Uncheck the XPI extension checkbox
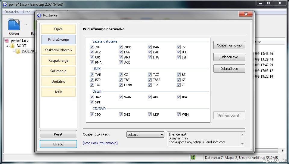 (x=92, y=102)
